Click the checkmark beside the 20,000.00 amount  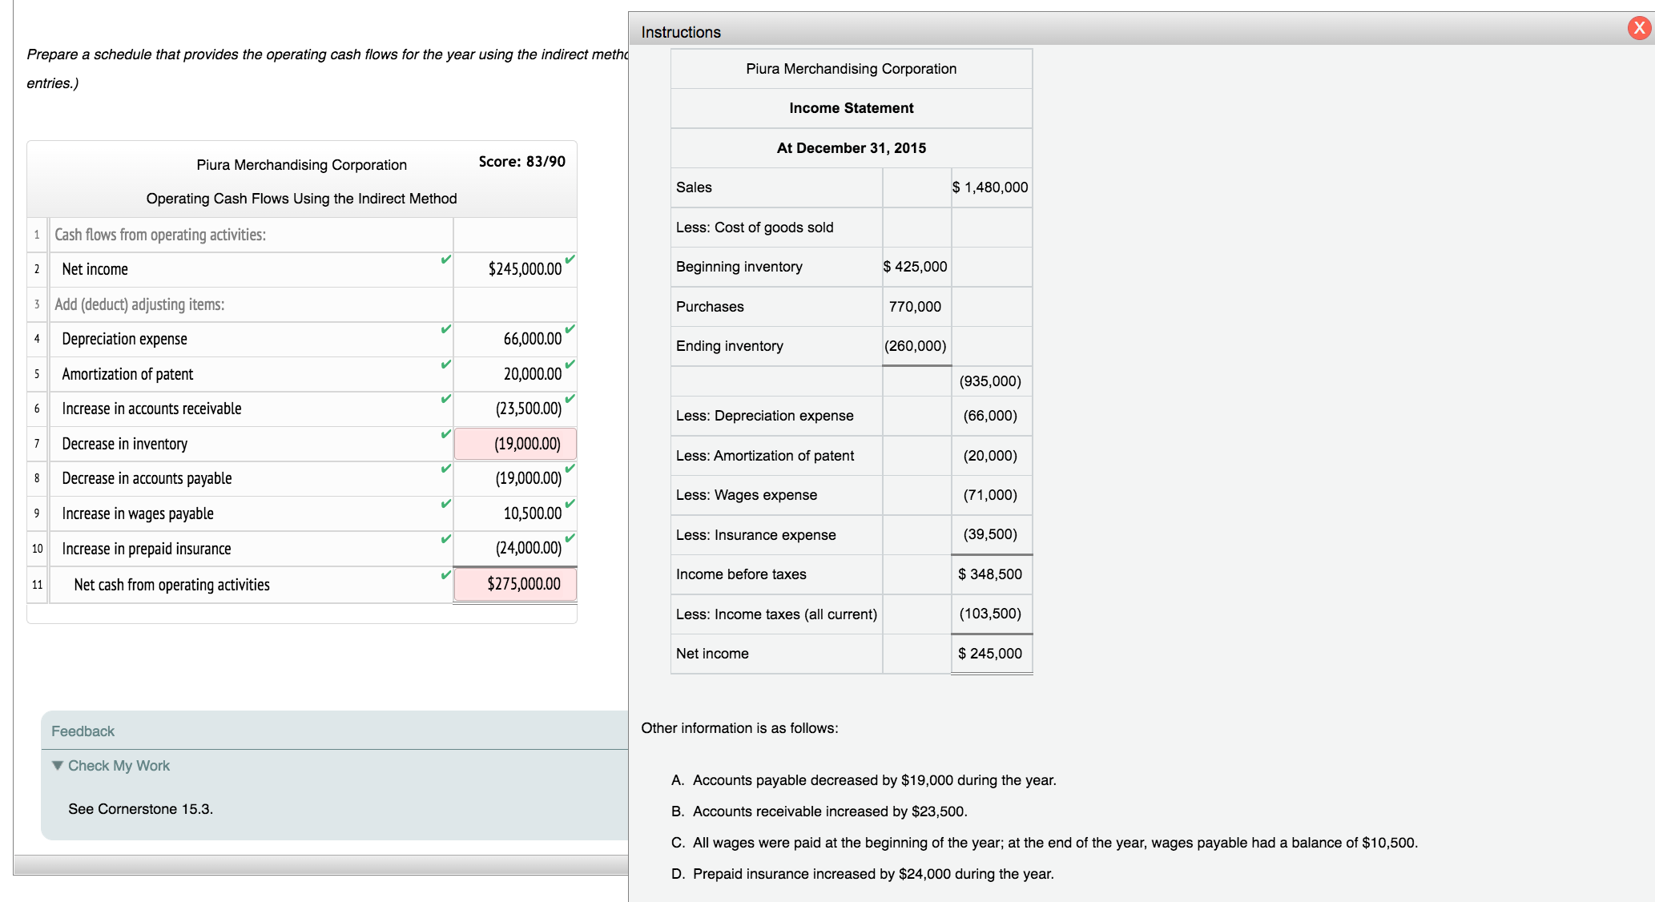tap(569, 364)
